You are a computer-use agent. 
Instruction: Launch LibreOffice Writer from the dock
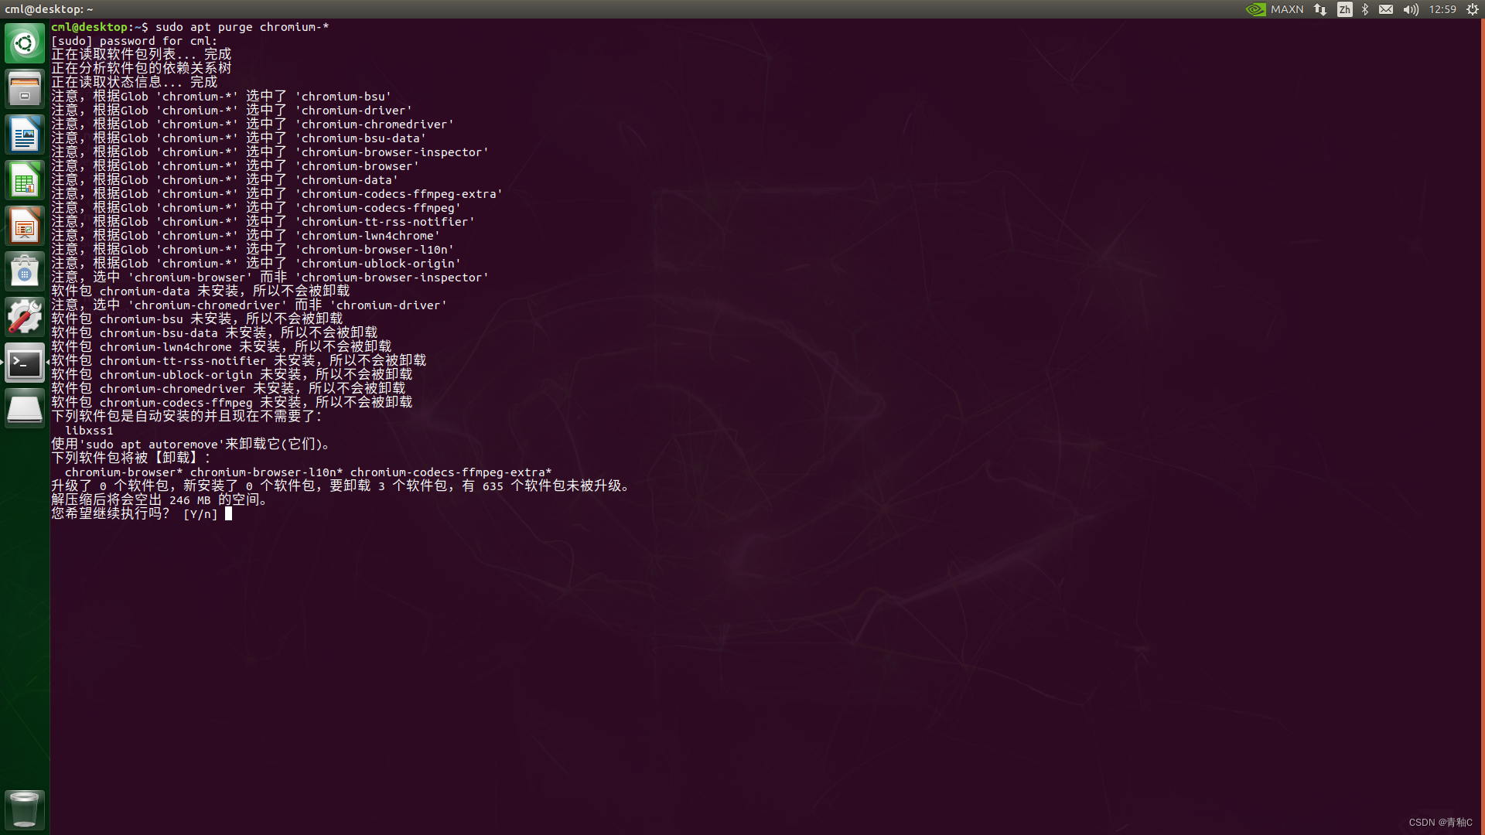coord(25,135)
